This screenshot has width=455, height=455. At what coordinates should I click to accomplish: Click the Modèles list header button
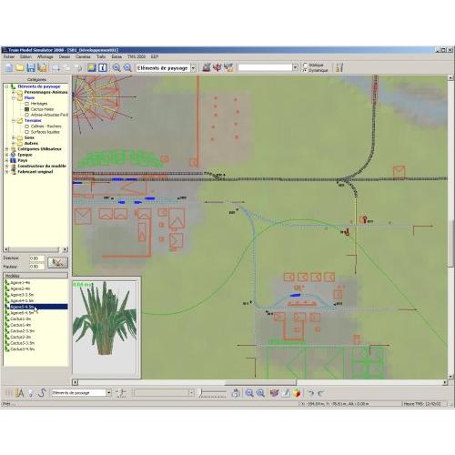[35, 276]
